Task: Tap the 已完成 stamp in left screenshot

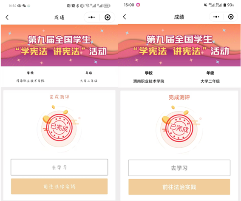Action: click(60, 127)
